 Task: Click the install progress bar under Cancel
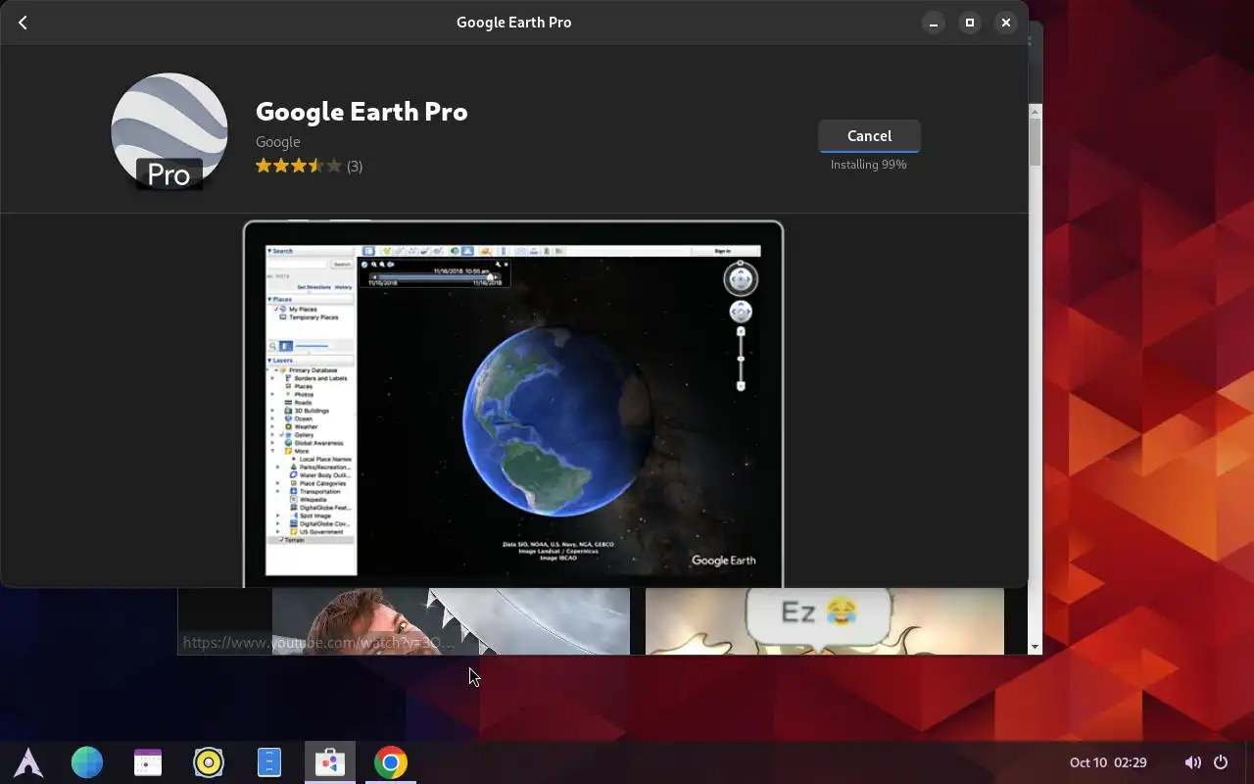[869, 151]
